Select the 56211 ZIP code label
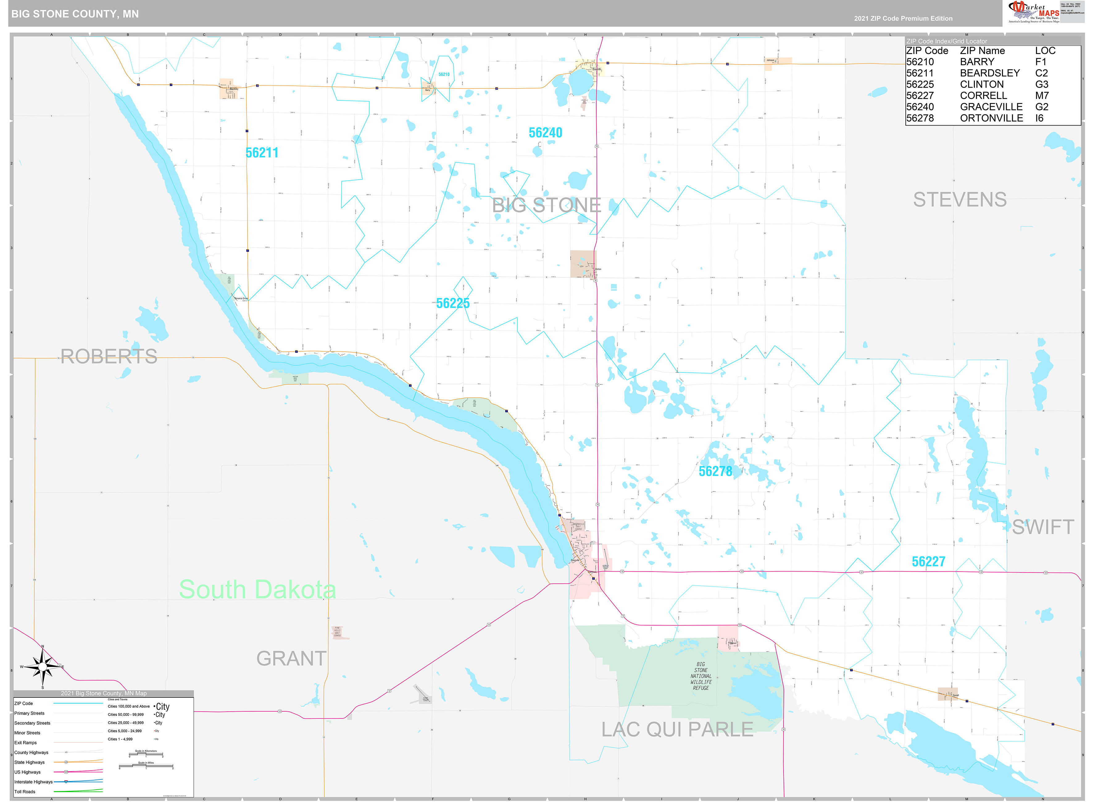Viewport: 1094px width, 802px height. pyautogui.click(x=263, y=152)
